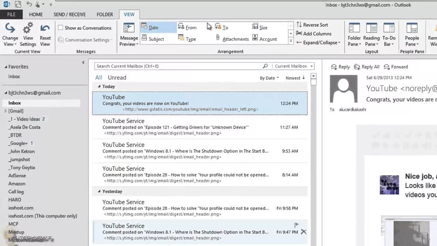Select the VIEW tab
The height and width of the screenshot is (246, 437).
click(x=129, y=14)
